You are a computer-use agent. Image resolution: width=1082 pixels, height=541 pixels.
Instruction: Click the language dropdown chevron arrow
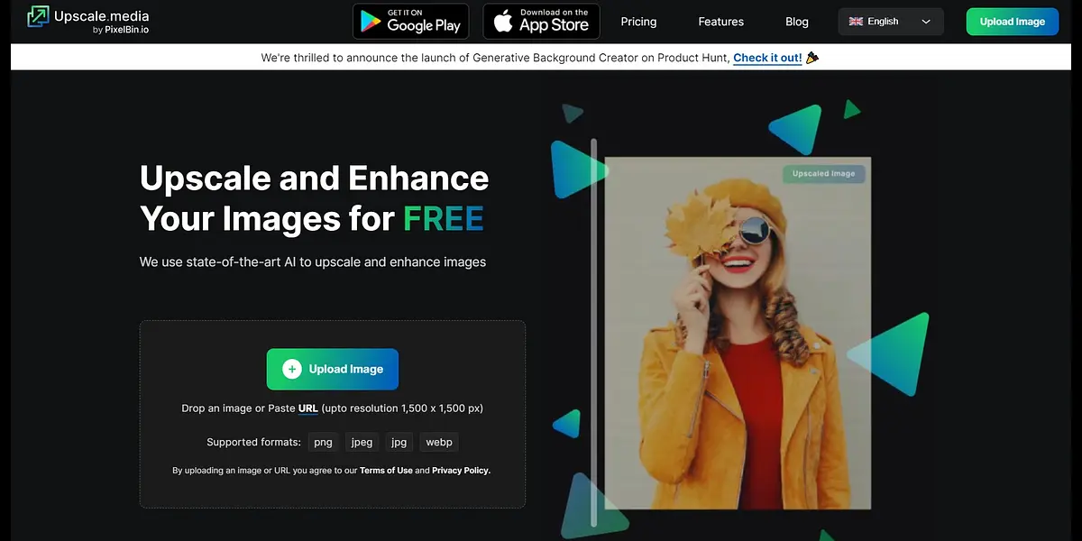926,22
